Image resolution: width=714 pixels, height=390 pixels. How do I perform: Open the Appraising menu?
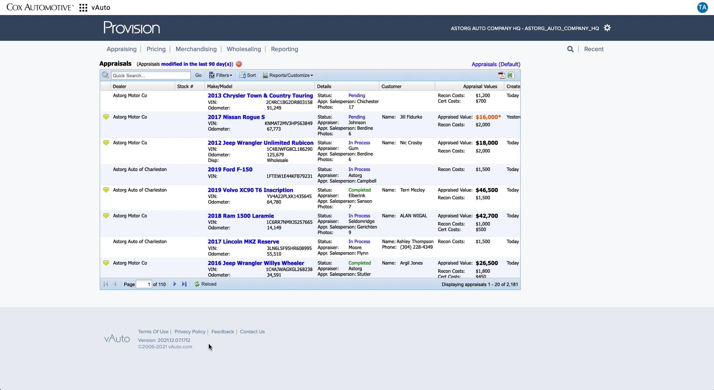[122, 49]
